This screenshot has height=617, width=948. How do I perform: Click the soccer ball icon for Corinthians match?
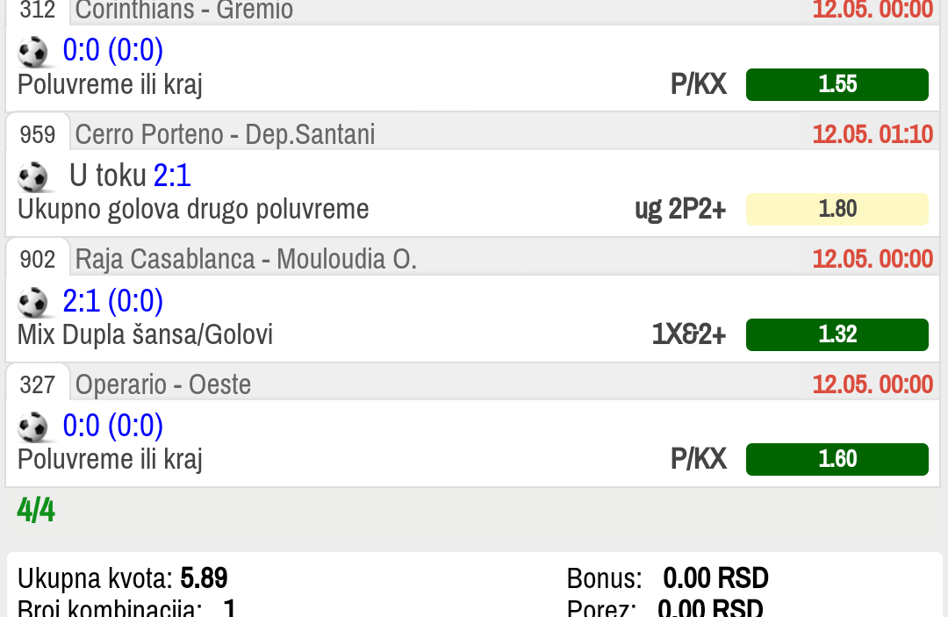(33, 52)
